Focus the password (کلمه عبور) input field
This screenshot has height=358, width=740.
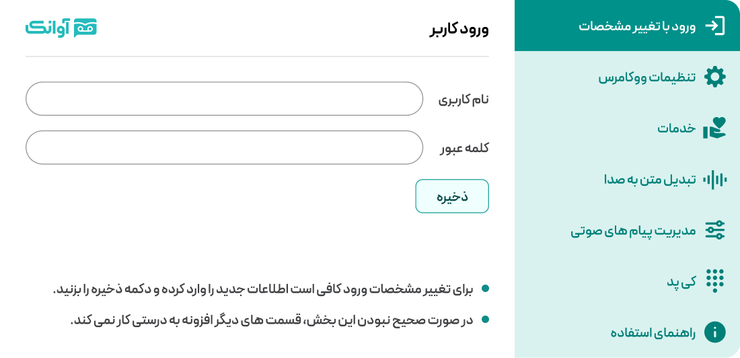click(x=224, y=147)
